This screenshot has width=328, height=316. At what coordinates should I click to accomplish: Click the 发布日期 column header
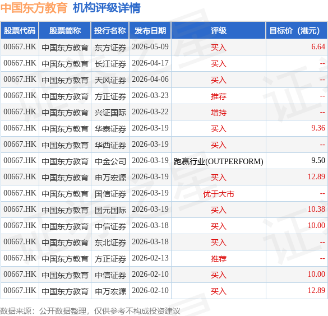(150, 30)
